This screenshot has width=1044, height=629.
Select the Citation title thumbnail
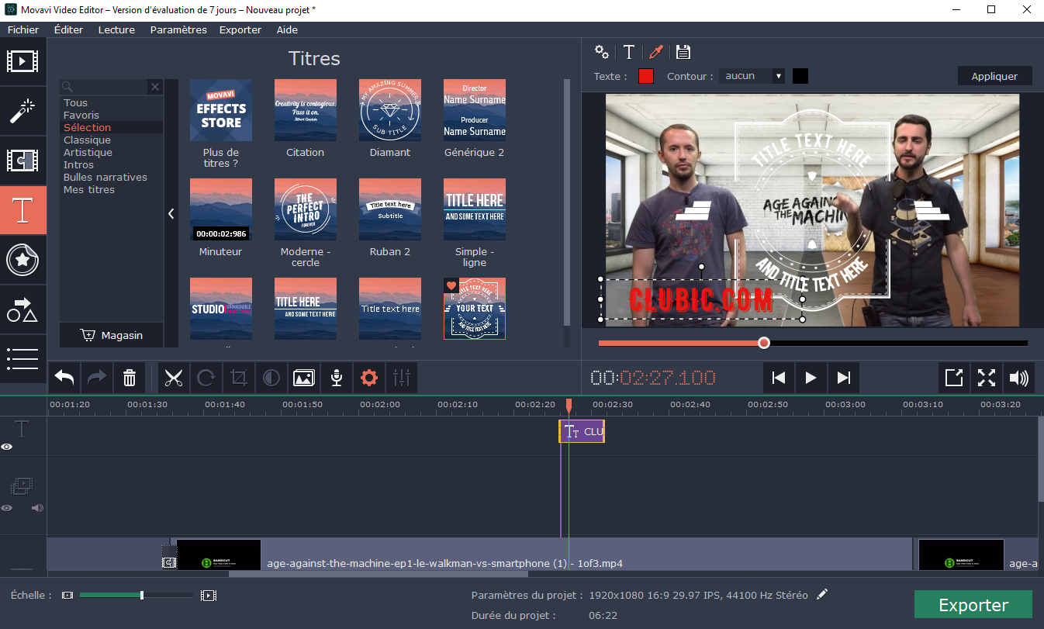(x=306, y=110)
